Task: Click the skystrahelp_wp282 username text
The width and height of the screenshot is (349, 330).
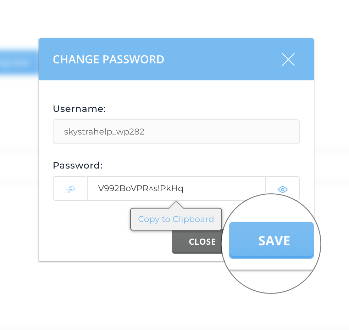Action: 104,132
